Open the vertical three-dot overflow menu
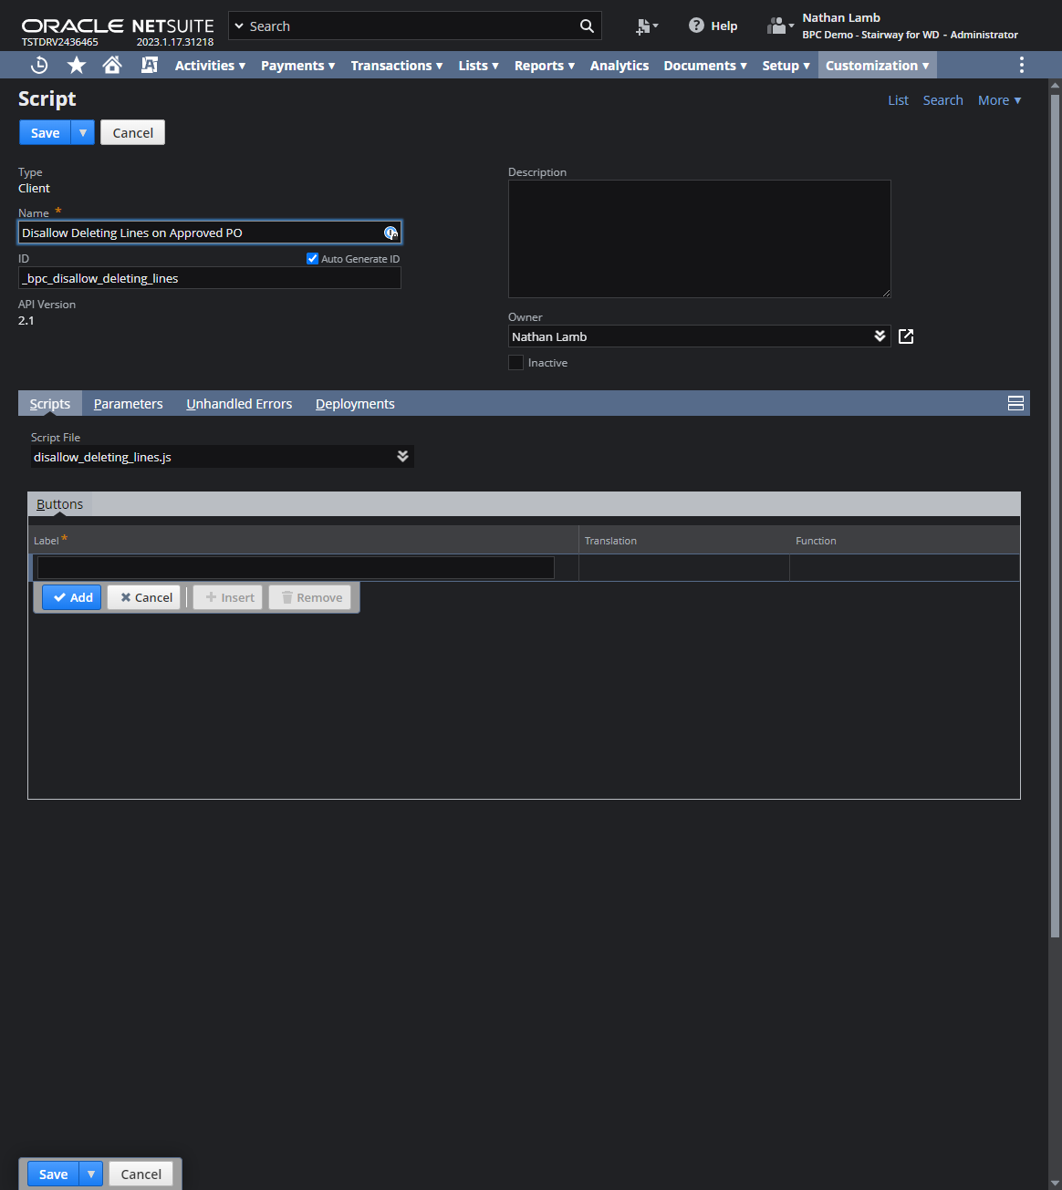The width and height of the screenshot is (1062, 1190). tap(1021, 65)
